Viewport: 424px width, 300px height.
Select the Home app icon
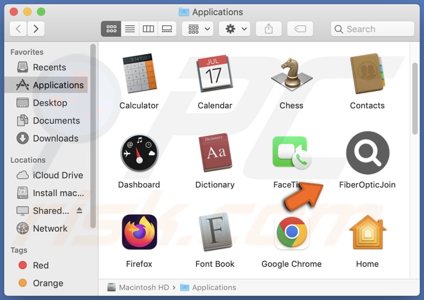pyautogui.click(x=368, y=232)
